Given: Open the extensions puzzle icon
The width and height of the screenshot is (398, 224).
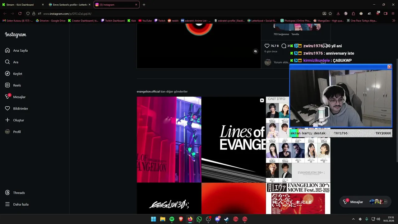Looking at the screenshot, I should point(353,14).
